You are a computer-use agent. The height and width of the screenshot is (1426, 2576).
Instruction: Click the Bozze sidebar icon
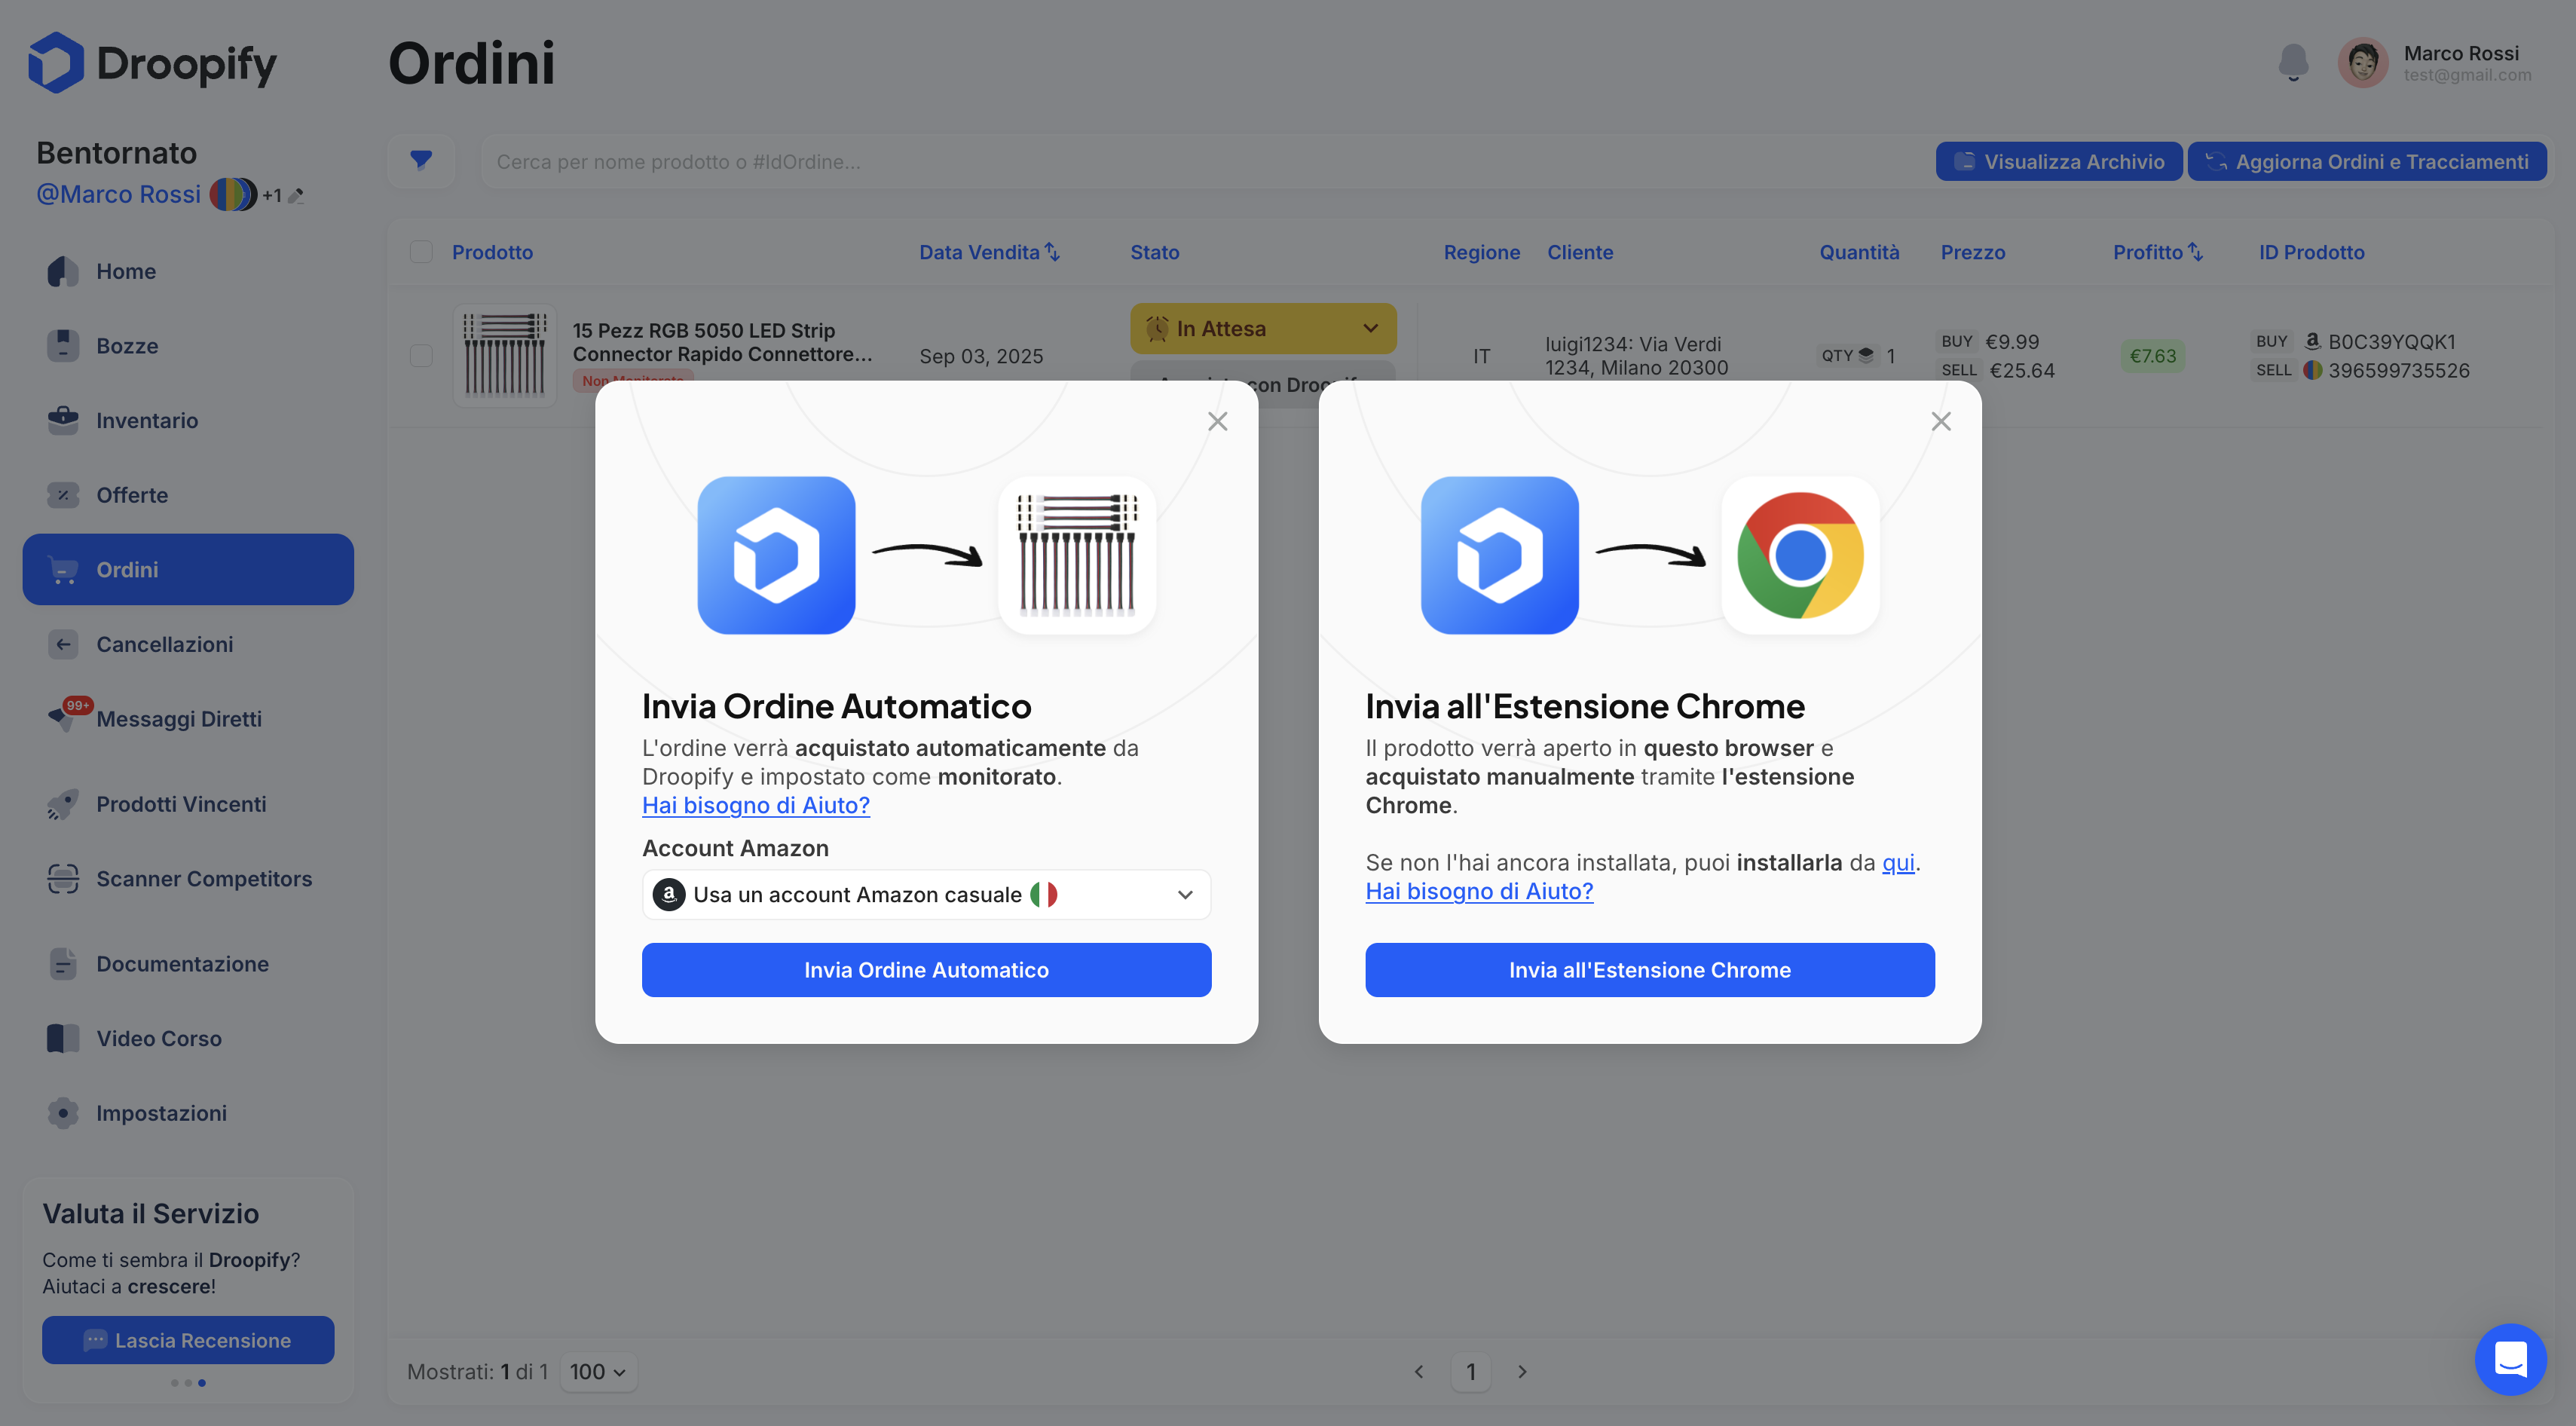[63, 346]
